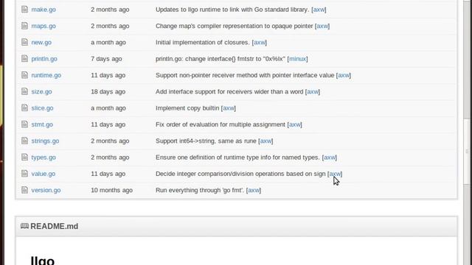Image resolution: width=472 pixels, height=265 pixels.
Task: Click the book icon beside README.md
Action: (24, 226)
